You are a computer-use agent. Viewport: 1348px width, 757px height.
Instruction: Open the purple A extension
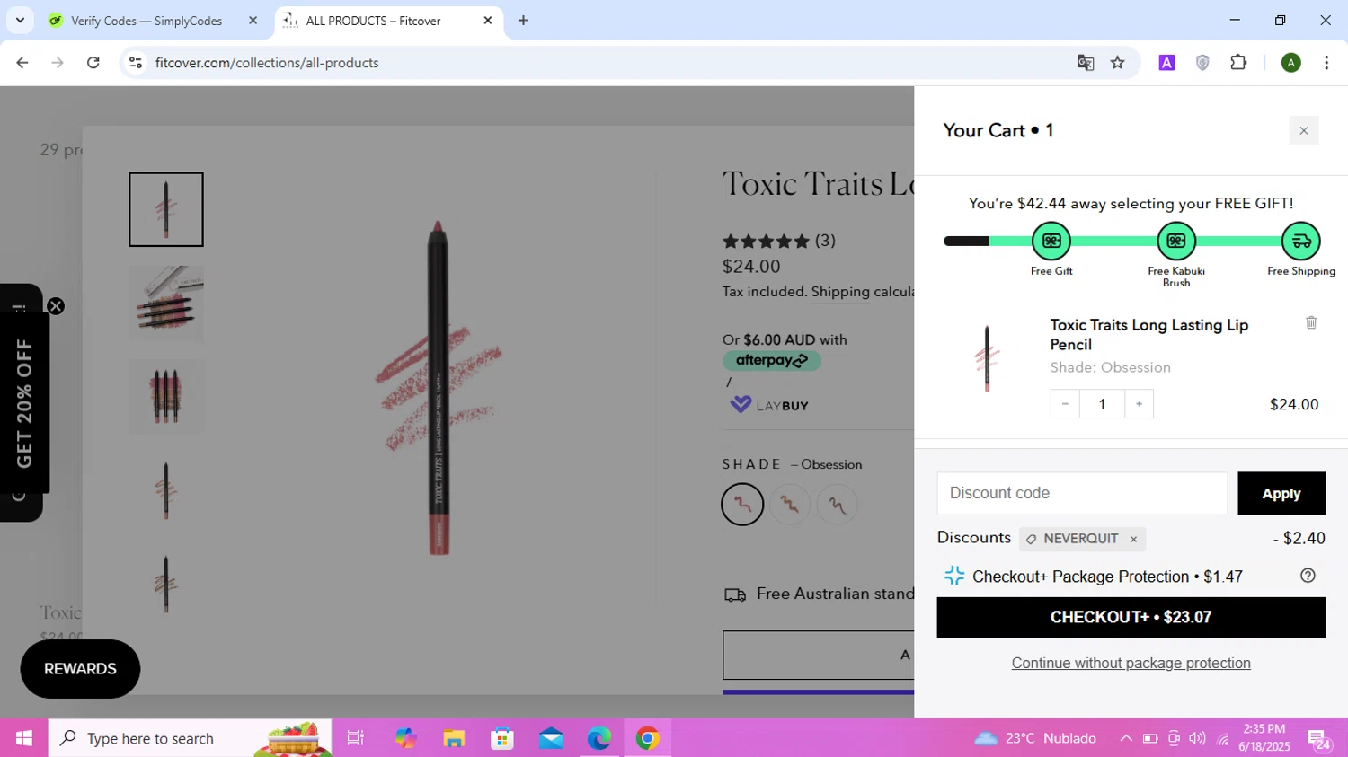(1166, 63)
